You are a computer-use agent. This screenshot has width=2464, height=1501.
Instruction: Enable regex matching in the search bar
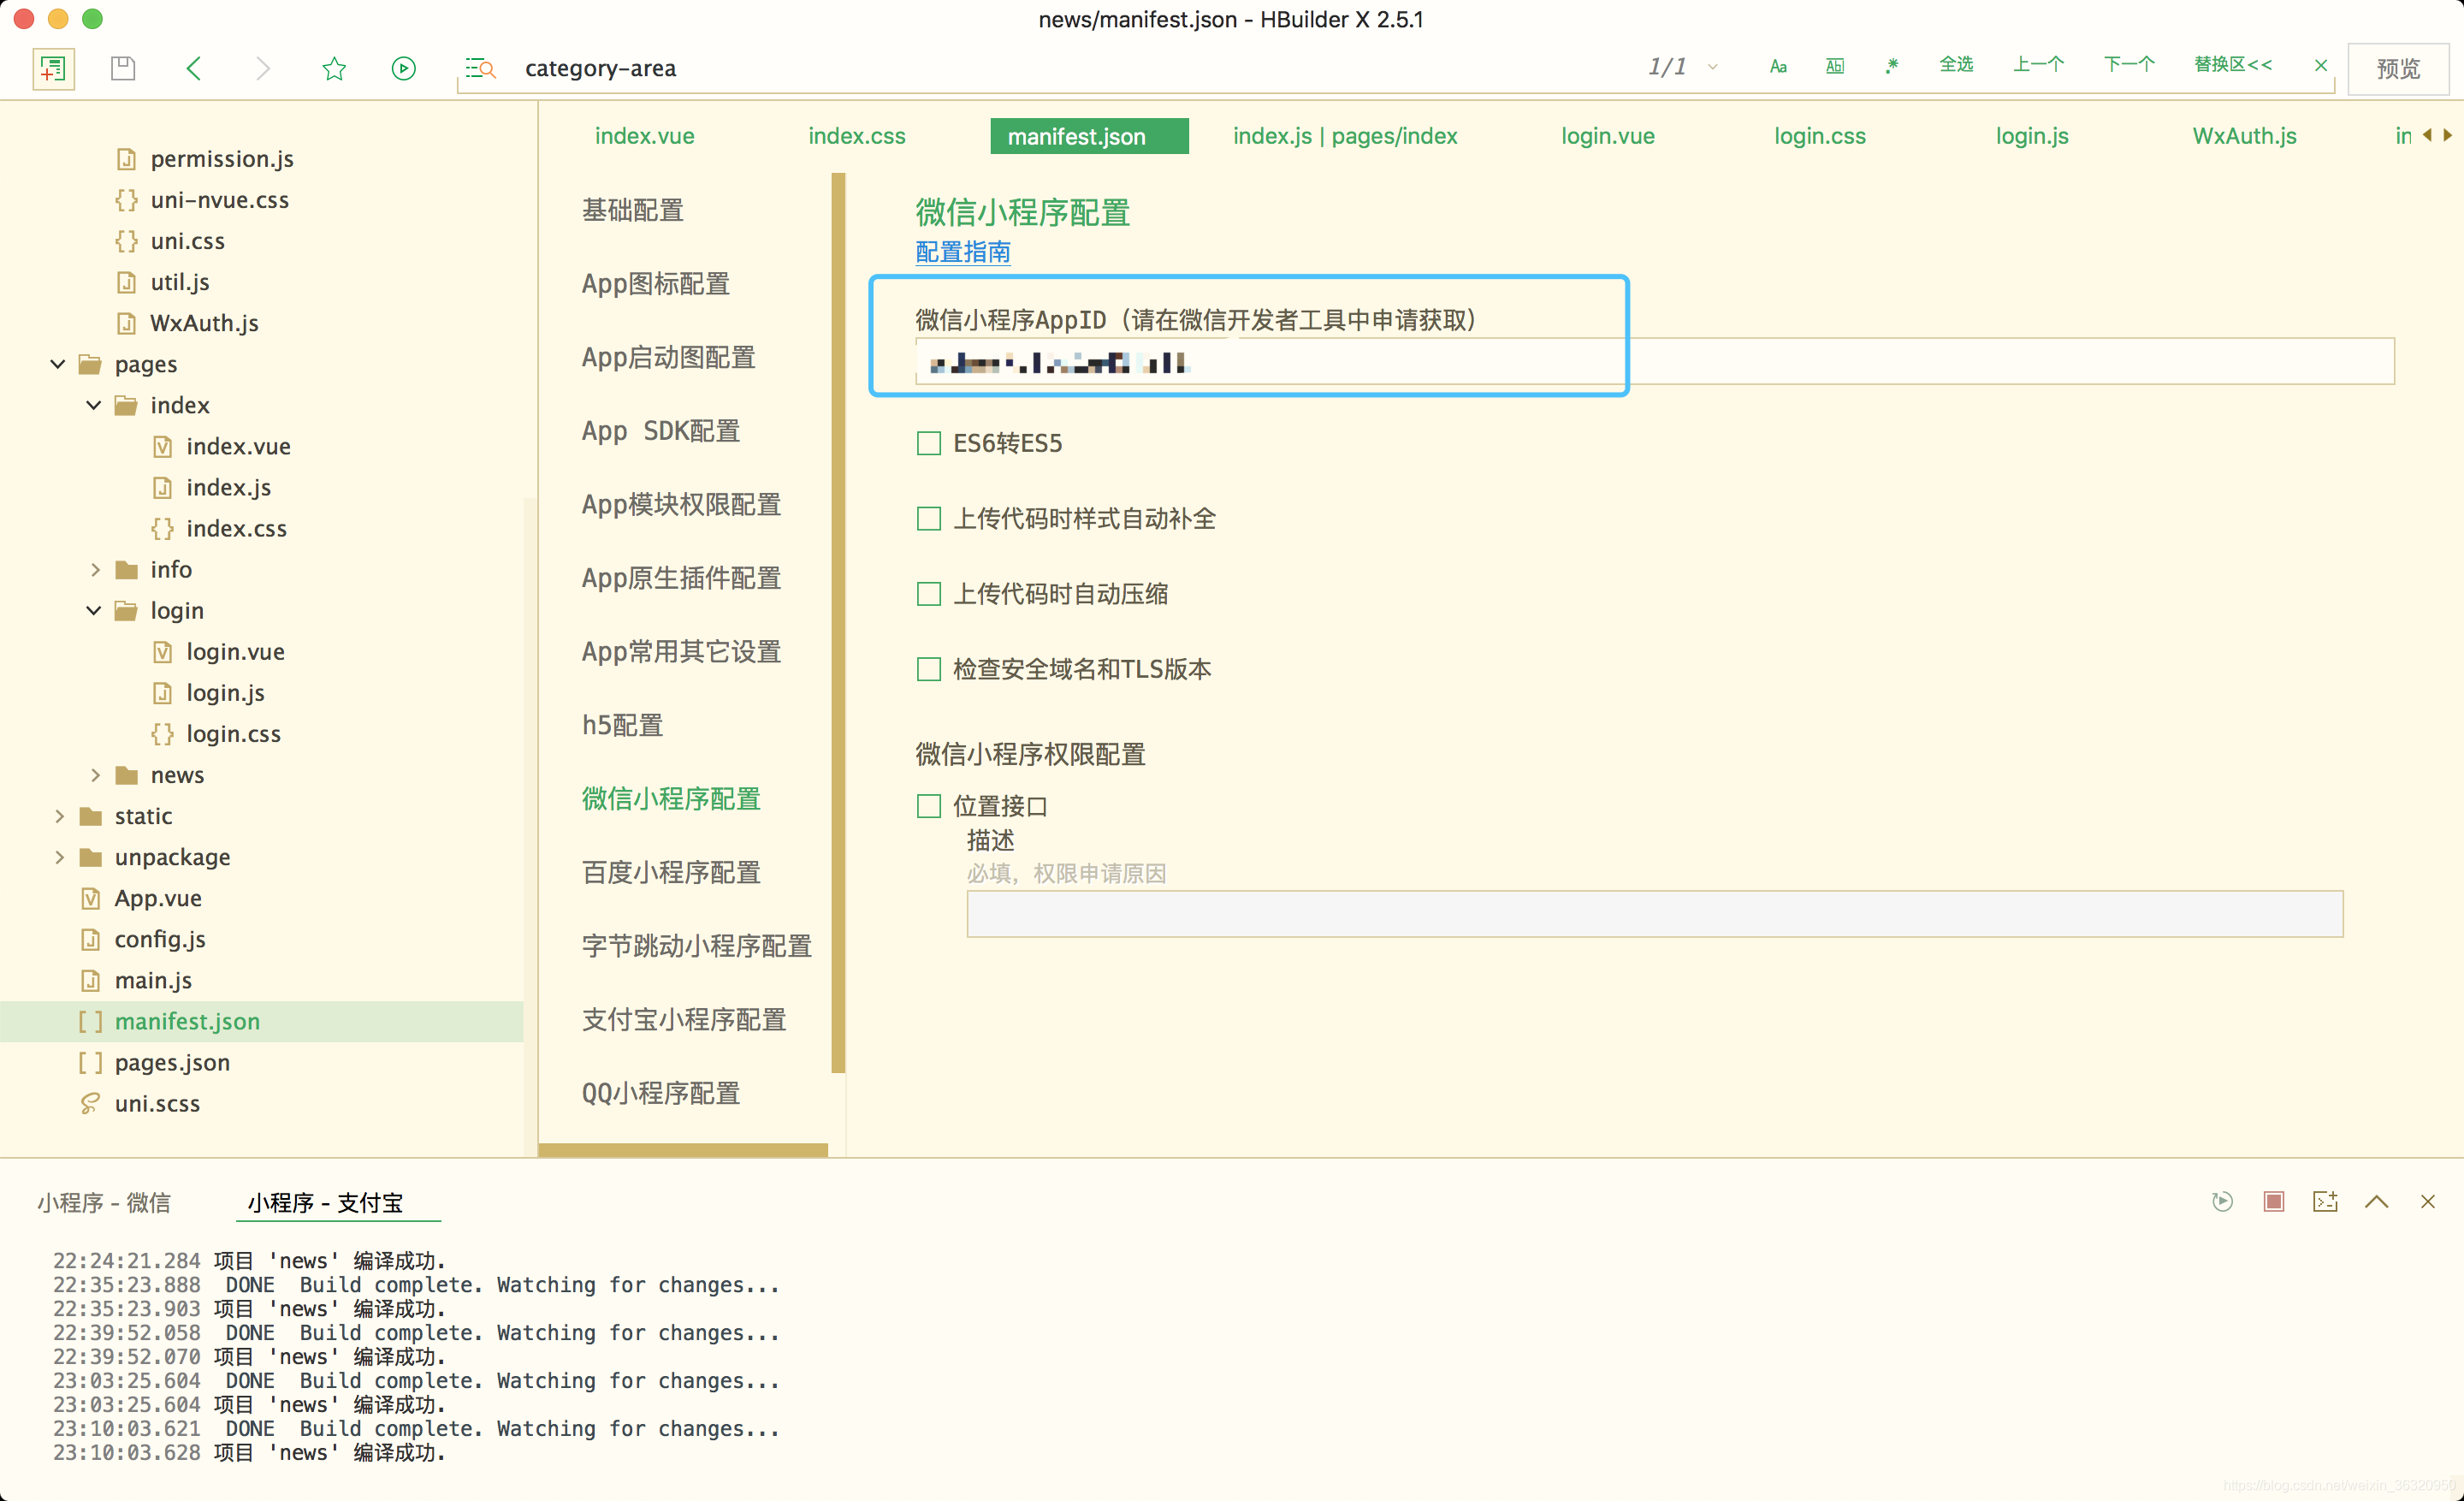pyautogui.click(x=1891, y=64)
